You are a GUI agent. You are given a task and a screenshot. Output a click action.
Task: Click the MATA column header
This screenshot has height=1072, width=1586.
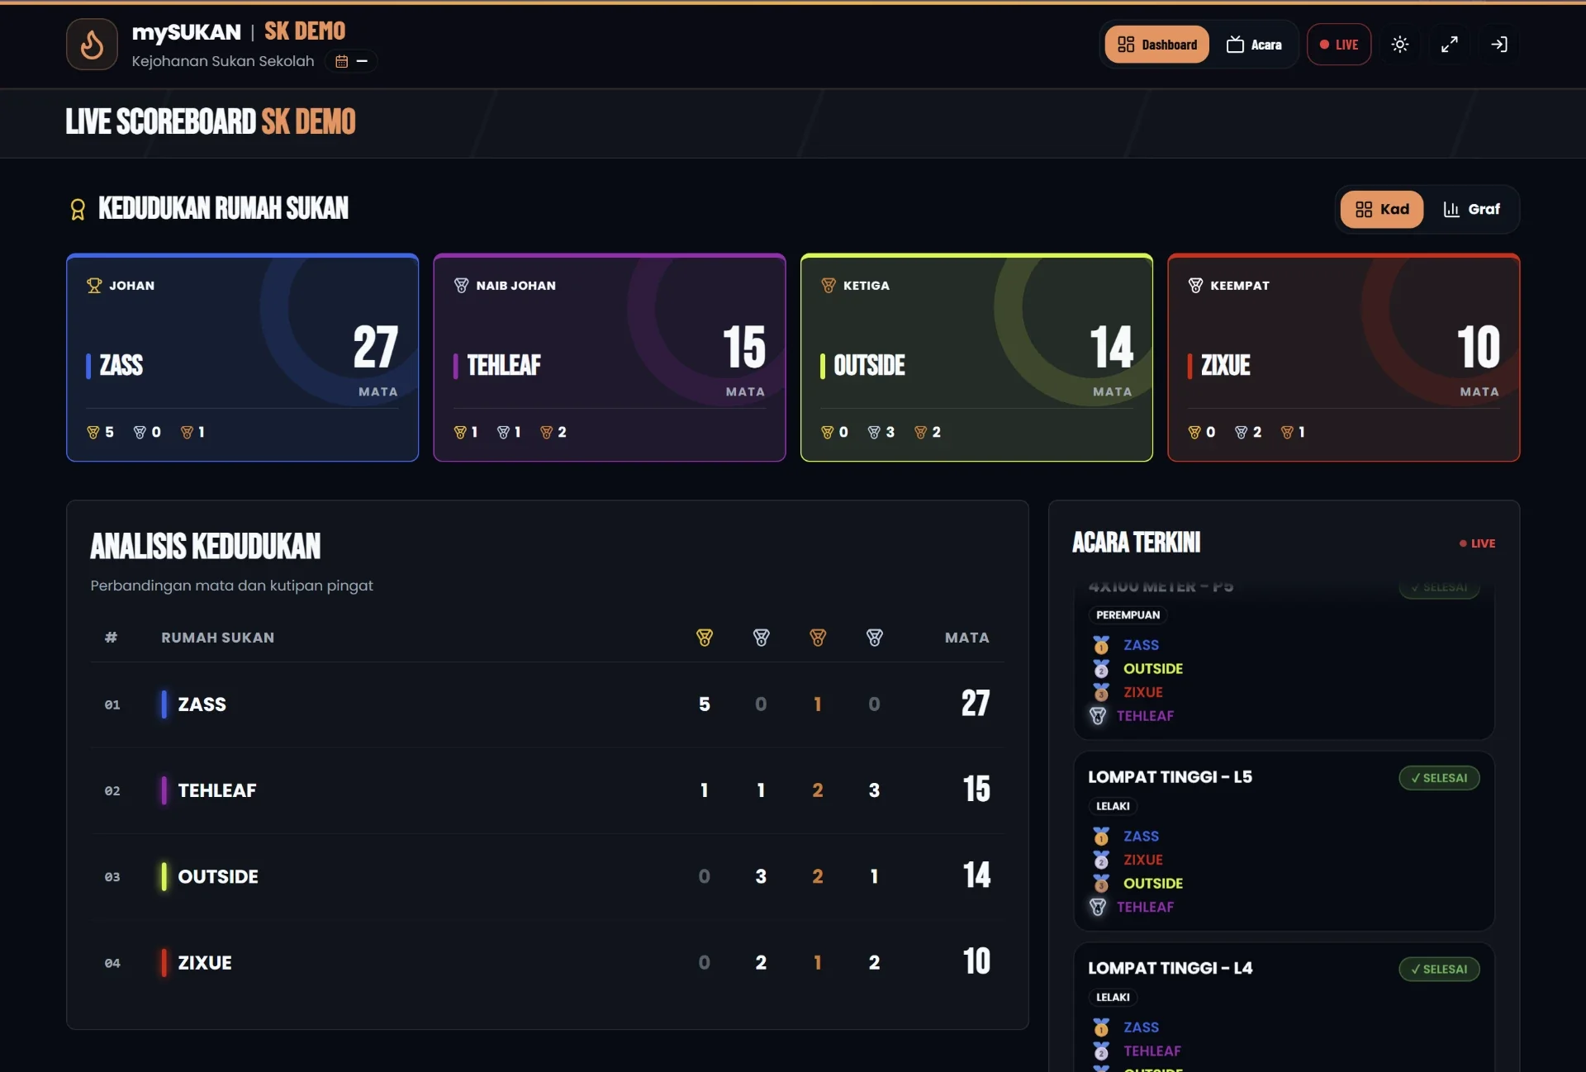966,638
